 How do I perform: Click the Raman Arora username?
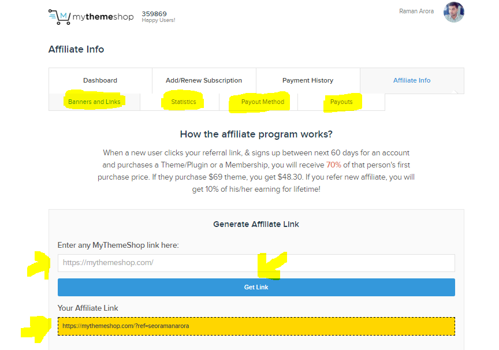416,11
